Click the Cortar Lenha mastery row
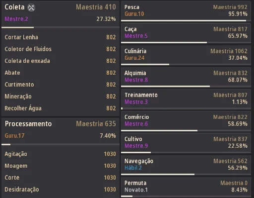Image resolution: width=254 pixels, height=198 pixels. tap(60, 37)
